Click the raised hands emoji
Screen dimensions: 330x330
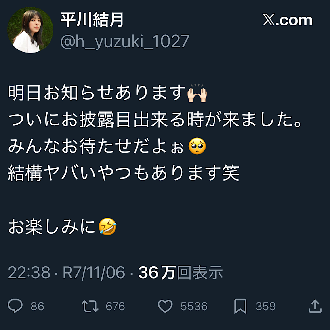(x=197, y=93)
